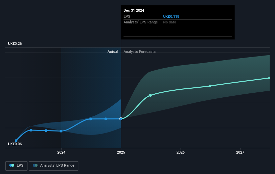Viewport: 275px width, 174px height.
Task: Click the late-2023 EPS point before 2024
Action: click(x=46, y=130)
